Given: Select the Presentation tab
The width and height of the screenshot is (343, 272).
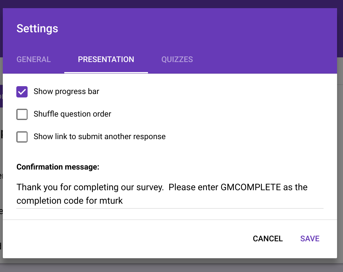Looking at the screenshot, I should (106, 60).
